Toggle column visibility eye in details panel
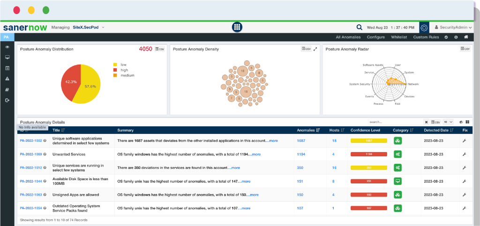 (x=461, y=122)
